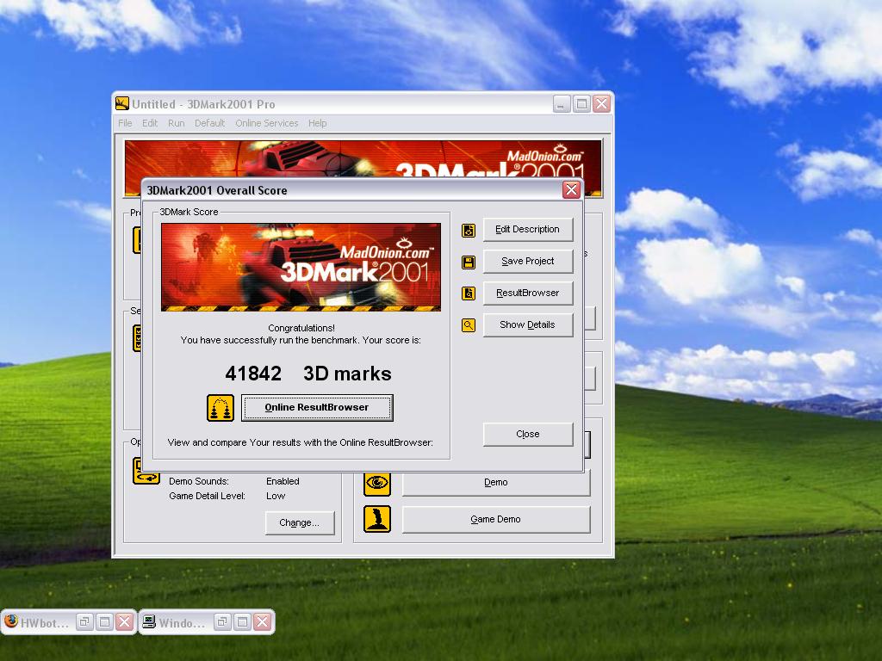Image resolution: width=882 pixels, height=661 pixels.
Task: Close the Overall Score dialog with X
Action: point(572,190)
